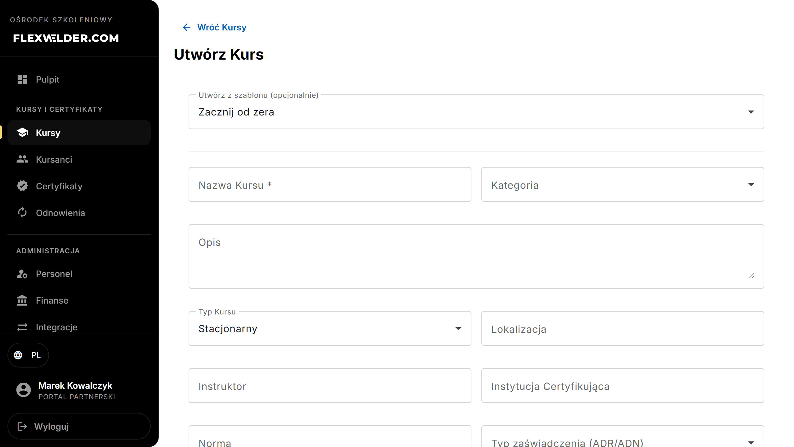Expand Typ zaświadczenia (ADR/ADN) dropdown
Screen dimensions: 794x447
(x=623, y=438)
